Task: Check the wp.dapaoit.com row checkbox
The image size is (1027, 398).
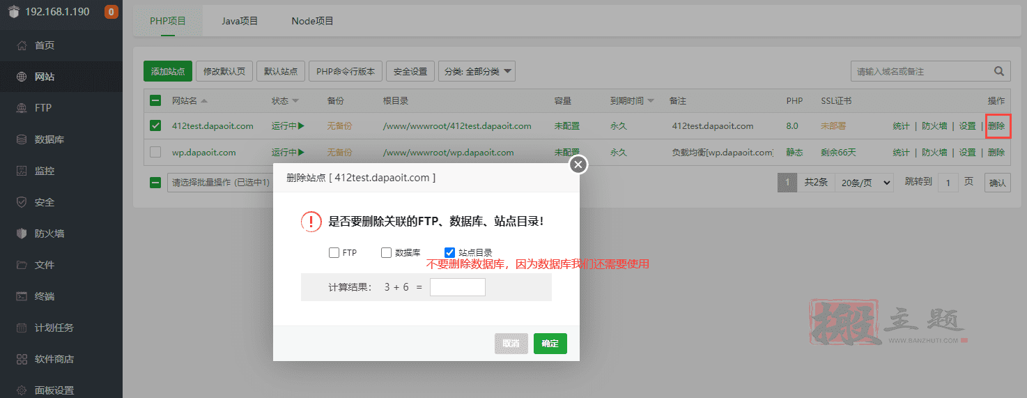Action: (155, 152)
